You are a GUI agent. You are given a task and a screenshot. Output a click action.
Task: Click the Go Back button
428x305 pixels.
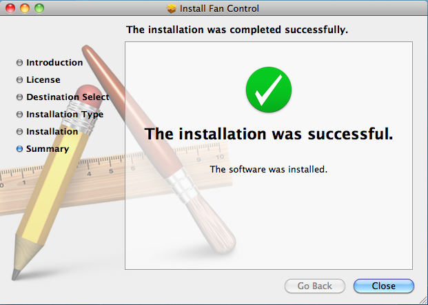click(x=315, y=286)
